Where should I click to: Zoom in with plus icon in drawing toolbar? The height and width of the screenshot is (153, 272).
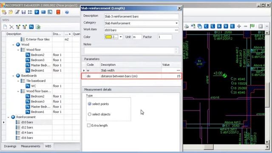(239, 26)
